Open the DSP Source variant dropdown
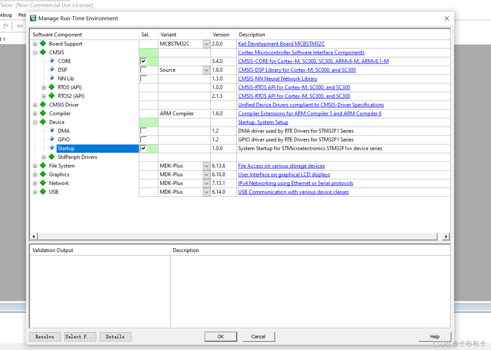This screenshot has width=491, height=350. point(206,70)
